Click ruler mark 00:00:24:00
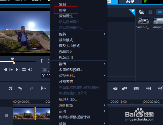The image size is (163, 125). (x=151, y=102)
